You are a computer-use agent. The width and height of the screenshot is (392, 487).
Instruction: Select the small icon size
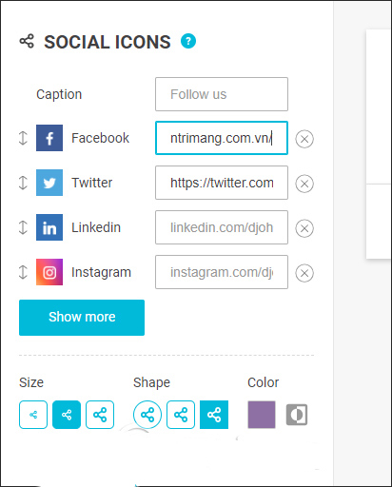tap(33, 415)
